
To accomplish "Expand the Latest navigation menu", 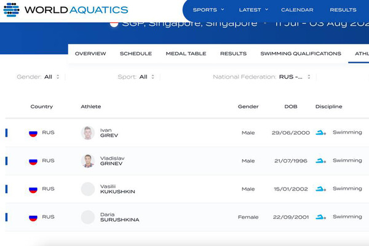I will 253,10.
